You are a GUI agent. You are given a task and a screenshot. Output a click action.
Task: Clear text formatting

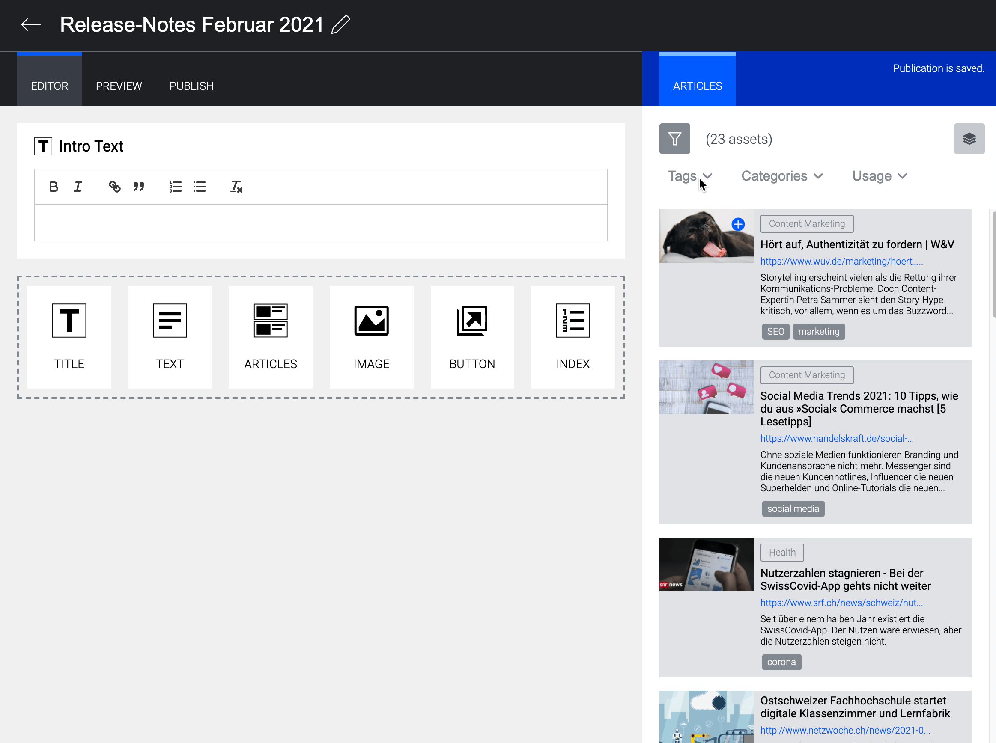click(236, 186)
